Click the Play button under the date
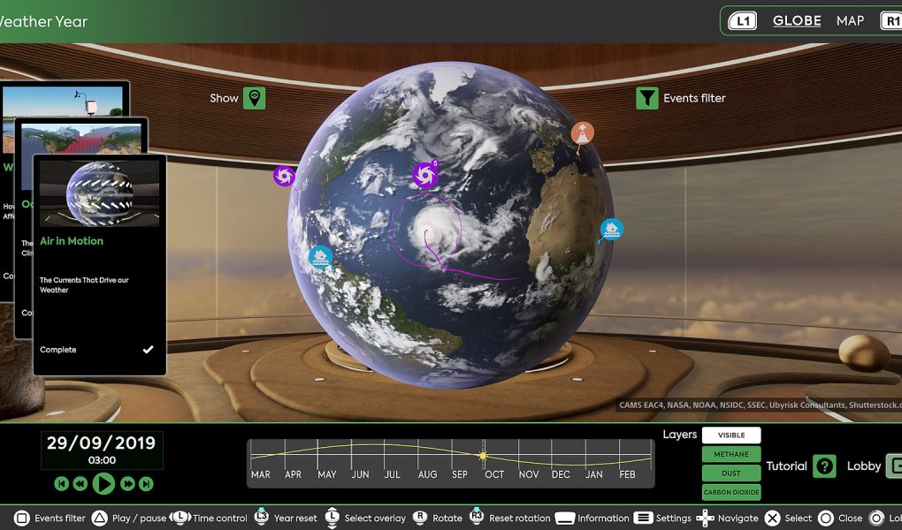This screenshot has height=530, width=902. [x=103, y=483]
